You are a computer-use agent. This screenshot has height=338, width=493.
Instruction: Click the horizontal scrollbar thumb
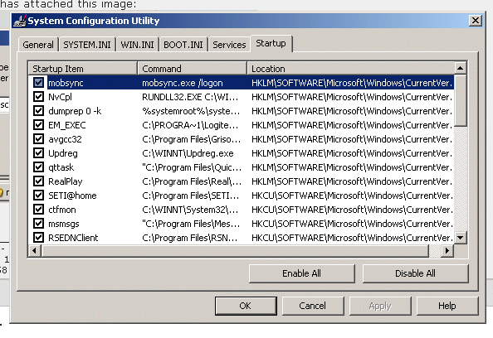(235, 250)
